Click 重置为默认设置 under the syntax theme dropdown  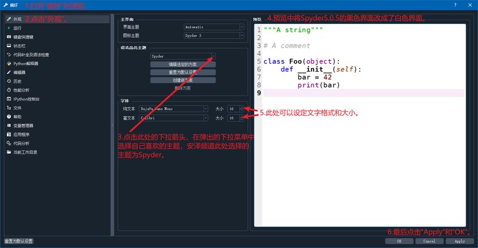pos(183,72)
